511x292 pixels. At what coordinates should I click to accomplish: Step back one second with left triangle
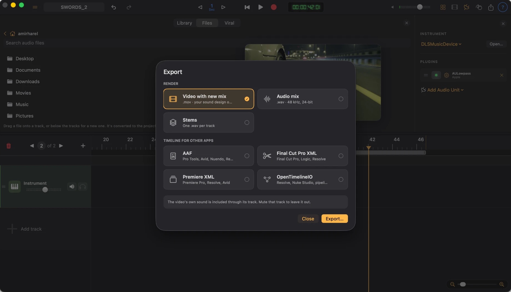(x=200, y=7)
